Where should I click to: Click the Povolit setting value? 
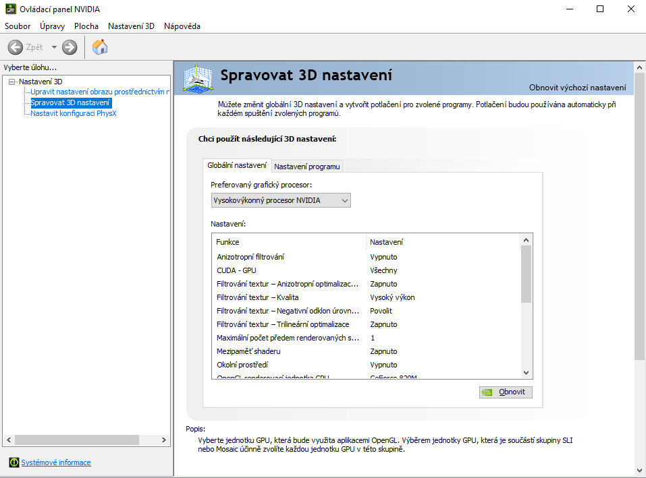click(x=381, y=311)
